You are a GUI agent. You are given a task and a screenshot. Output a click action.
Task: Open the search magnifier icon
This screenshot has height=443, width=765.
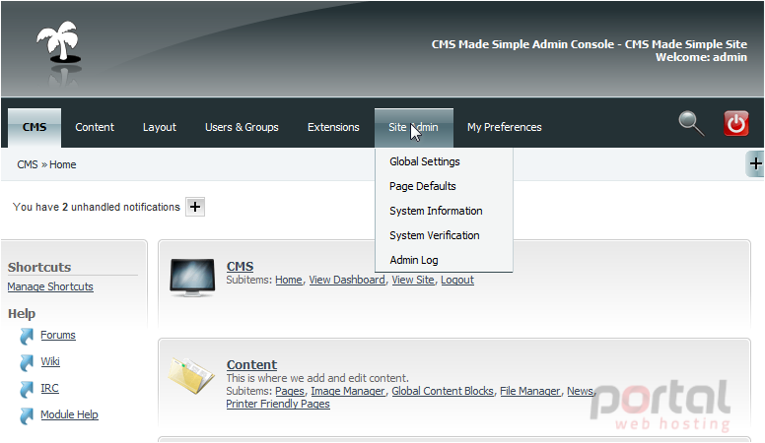691,123
